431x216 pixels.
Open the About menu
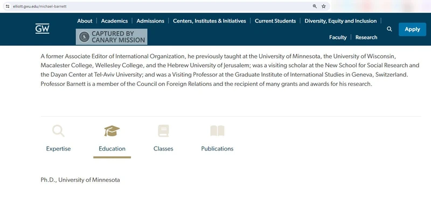coord(85,21)
